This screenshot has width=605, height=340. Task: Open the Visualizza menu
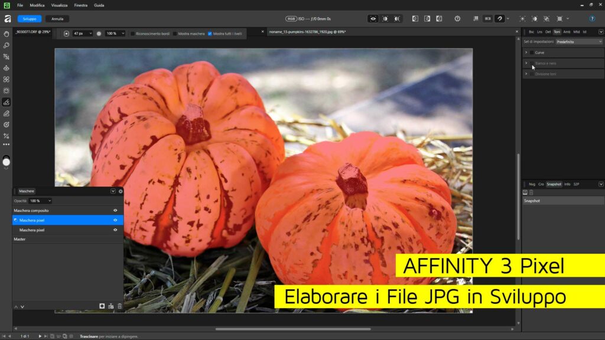tap(60, 5)
